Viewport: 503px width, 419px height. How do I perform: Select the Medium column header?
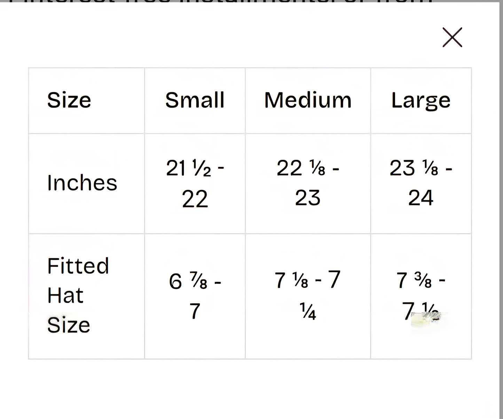pos(308,100)
